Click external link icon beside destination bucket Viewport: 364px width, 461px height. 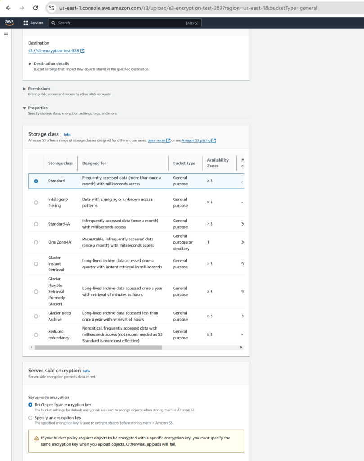(82, 51)
